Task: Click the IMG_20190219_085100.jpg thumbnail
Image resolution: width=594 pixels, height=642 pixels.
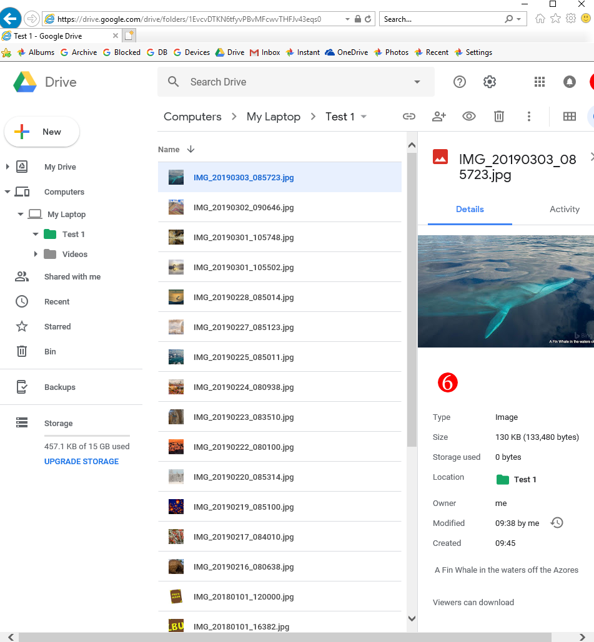Action: point(176,507)
